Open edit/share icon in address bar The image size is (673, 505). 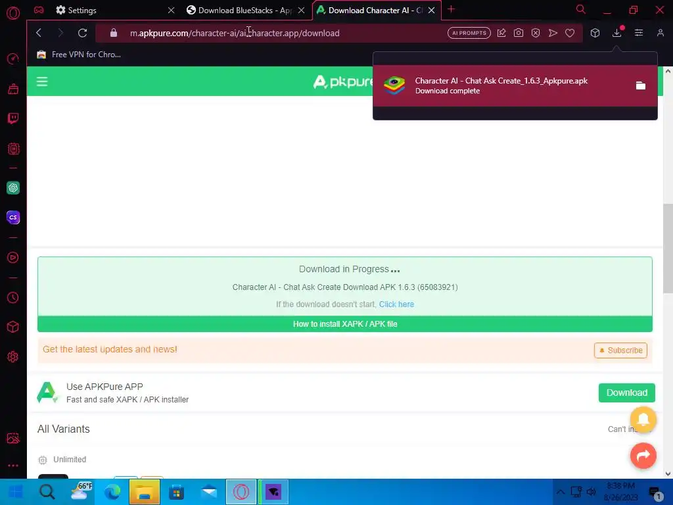[501, 33]
